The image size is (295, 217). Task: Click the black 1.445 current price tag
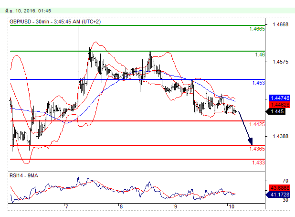(276, 111)
